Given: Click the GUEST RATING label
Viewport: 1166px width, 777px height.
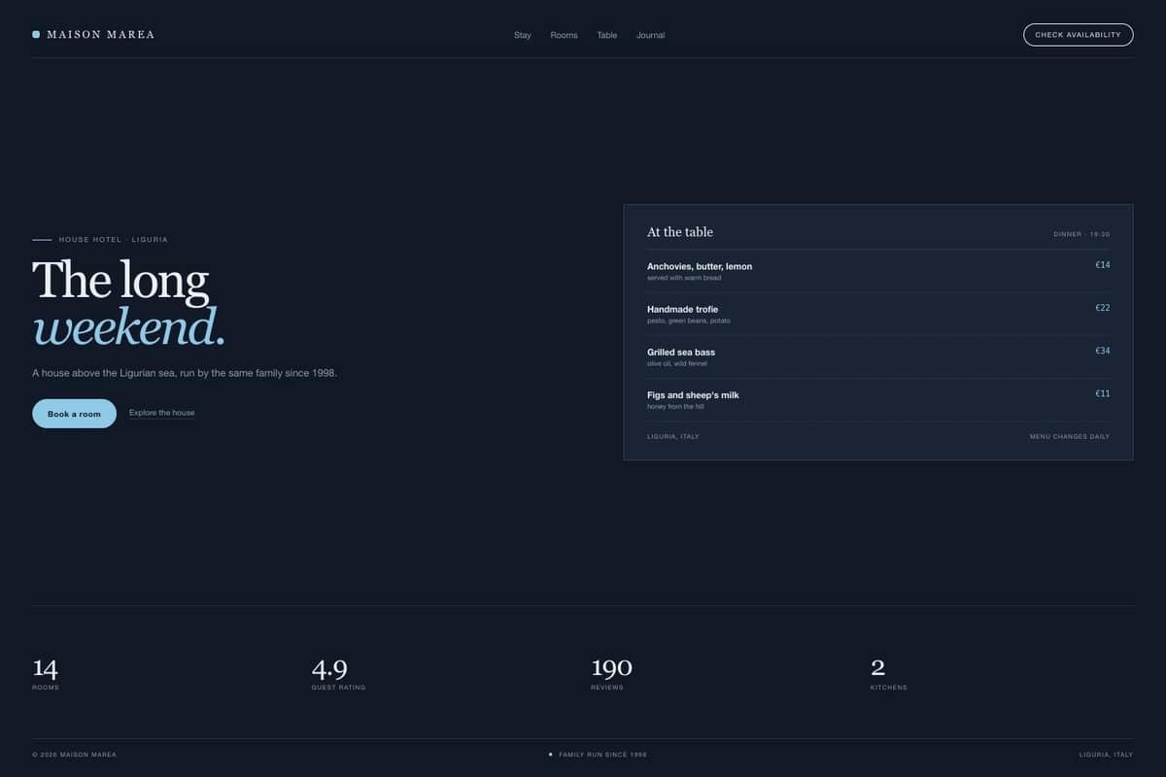Looking at the screenshot, I should click(x=338, y=687).
